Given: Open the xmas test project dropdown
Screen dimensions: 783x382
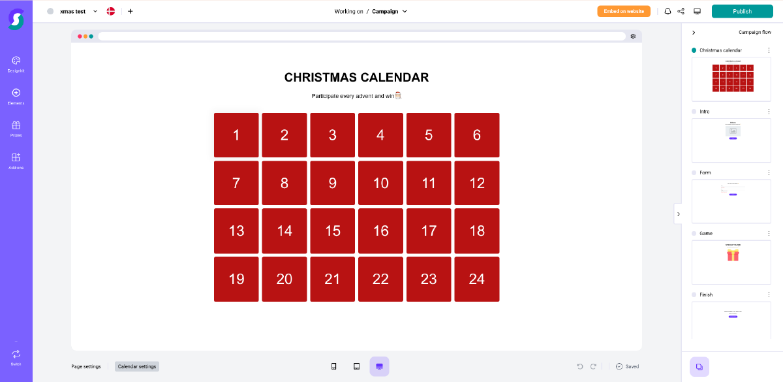Looking at the screenshot, I should click(95, 11).
